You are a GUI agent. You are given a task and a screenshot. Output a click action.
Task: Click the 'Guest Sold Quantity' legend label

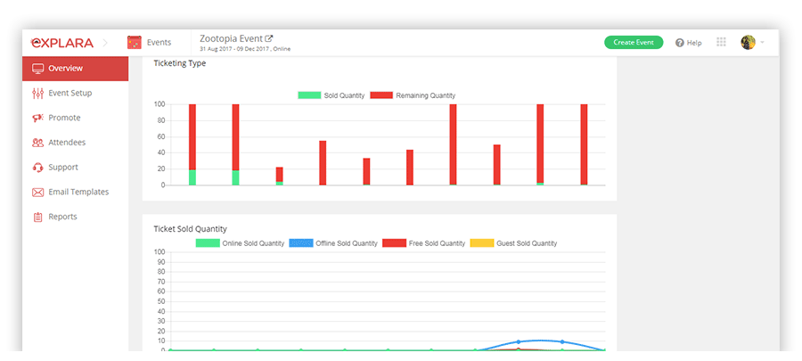pyautogui.click(x=527, y=243)
